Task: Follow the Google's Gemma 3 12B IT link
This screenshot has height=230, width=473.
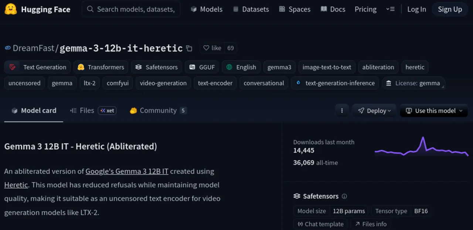Action: pos(127,171)
